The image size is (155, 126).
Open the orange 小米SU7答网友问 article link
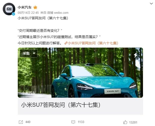click(x=93, y=43)
